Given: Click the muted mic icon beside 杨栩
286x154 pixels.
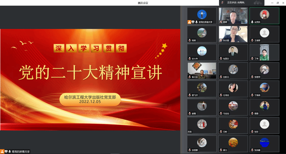Looking at the screenshot, I should pyautogui.click(x=221, y=22).
